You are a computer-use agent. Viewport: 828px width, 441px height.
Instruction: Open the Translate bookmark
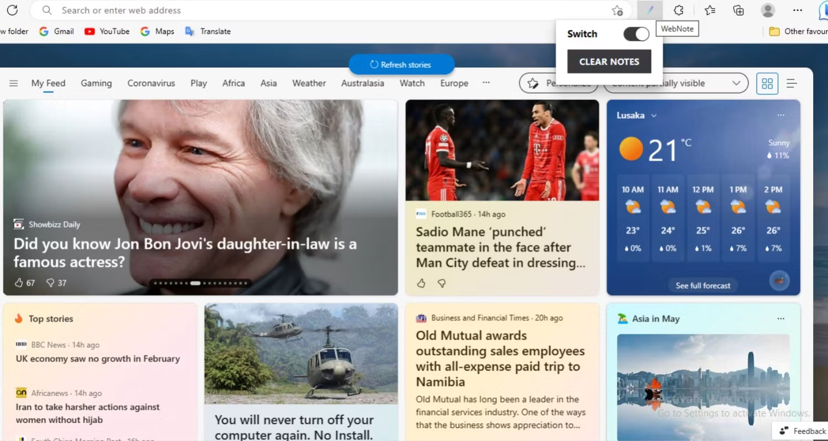tap(208, 31)
